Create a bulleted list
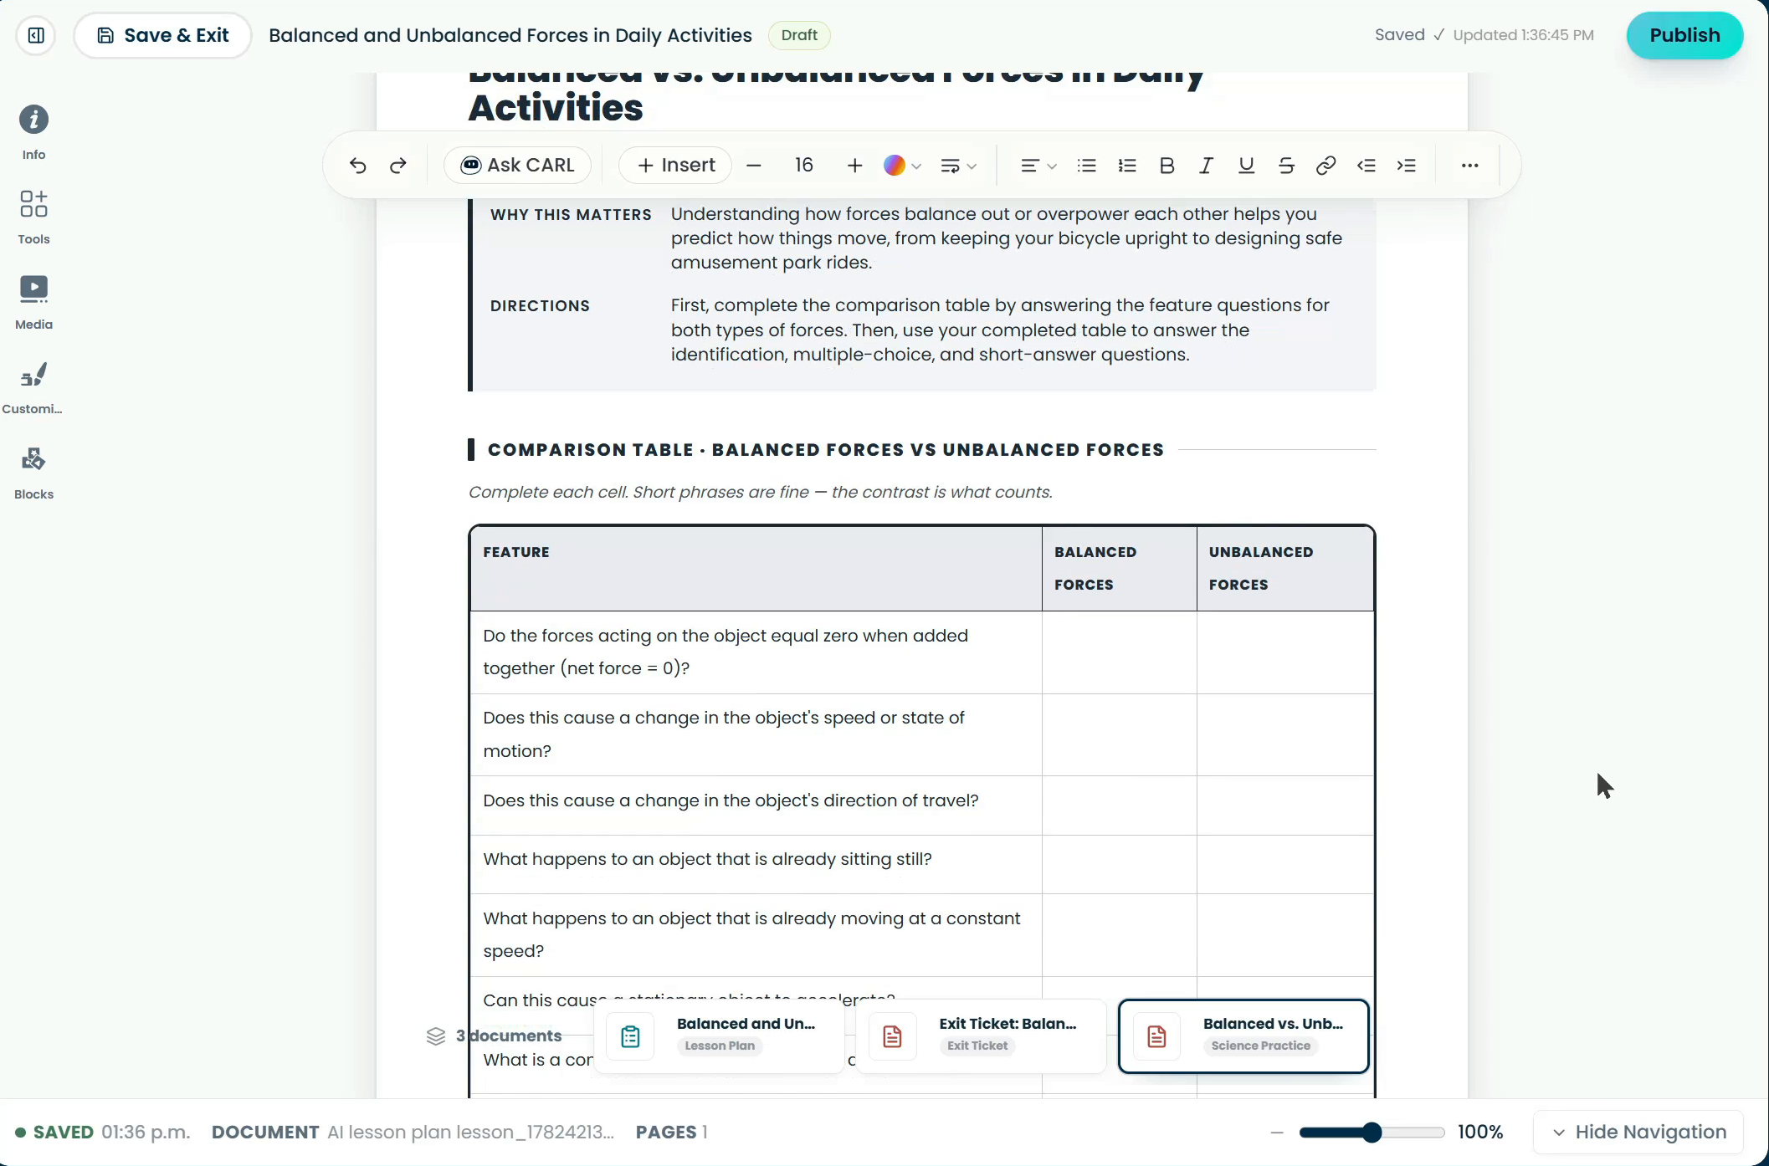The width and height of the screenshot is (1769, 1166). point(1087,166)
